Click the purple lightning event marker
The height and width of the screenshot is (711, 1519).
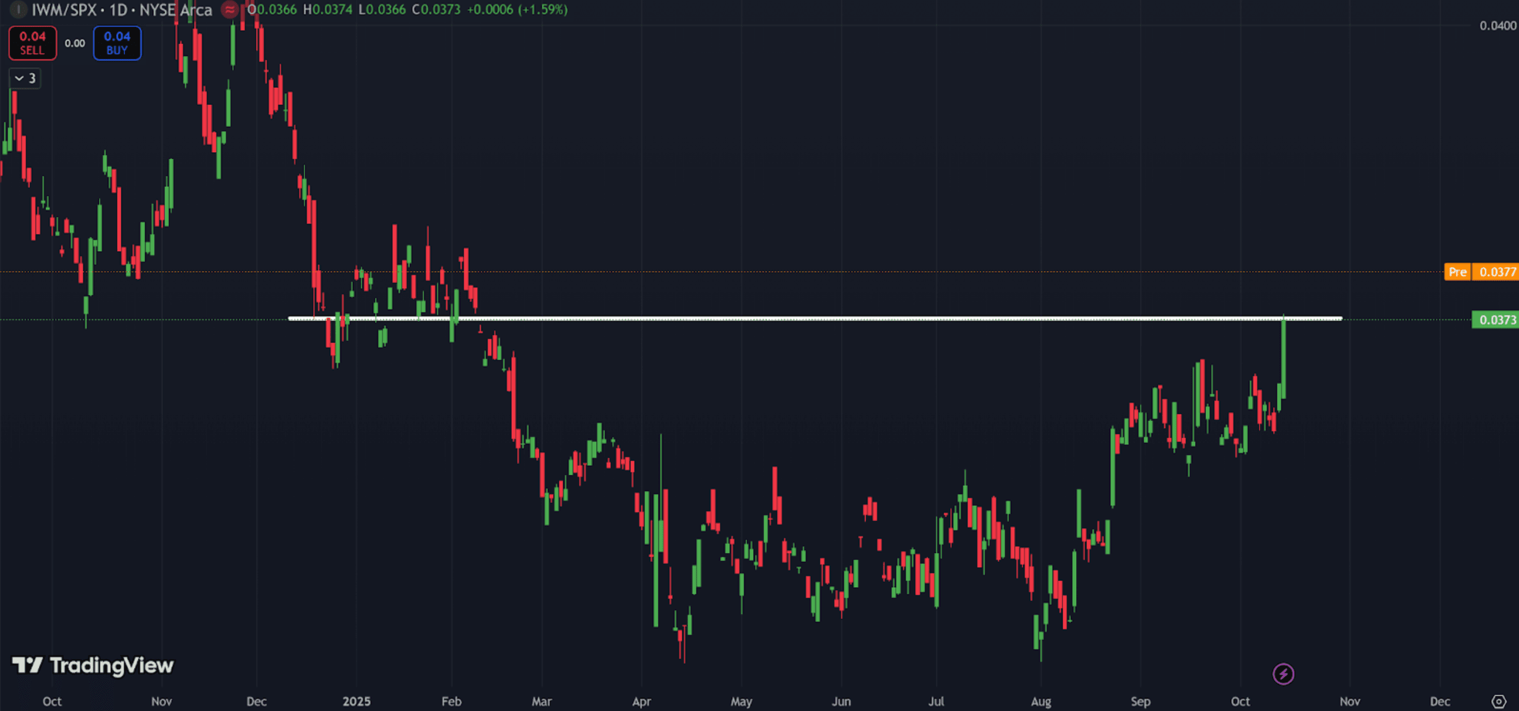coord(1283,673)
